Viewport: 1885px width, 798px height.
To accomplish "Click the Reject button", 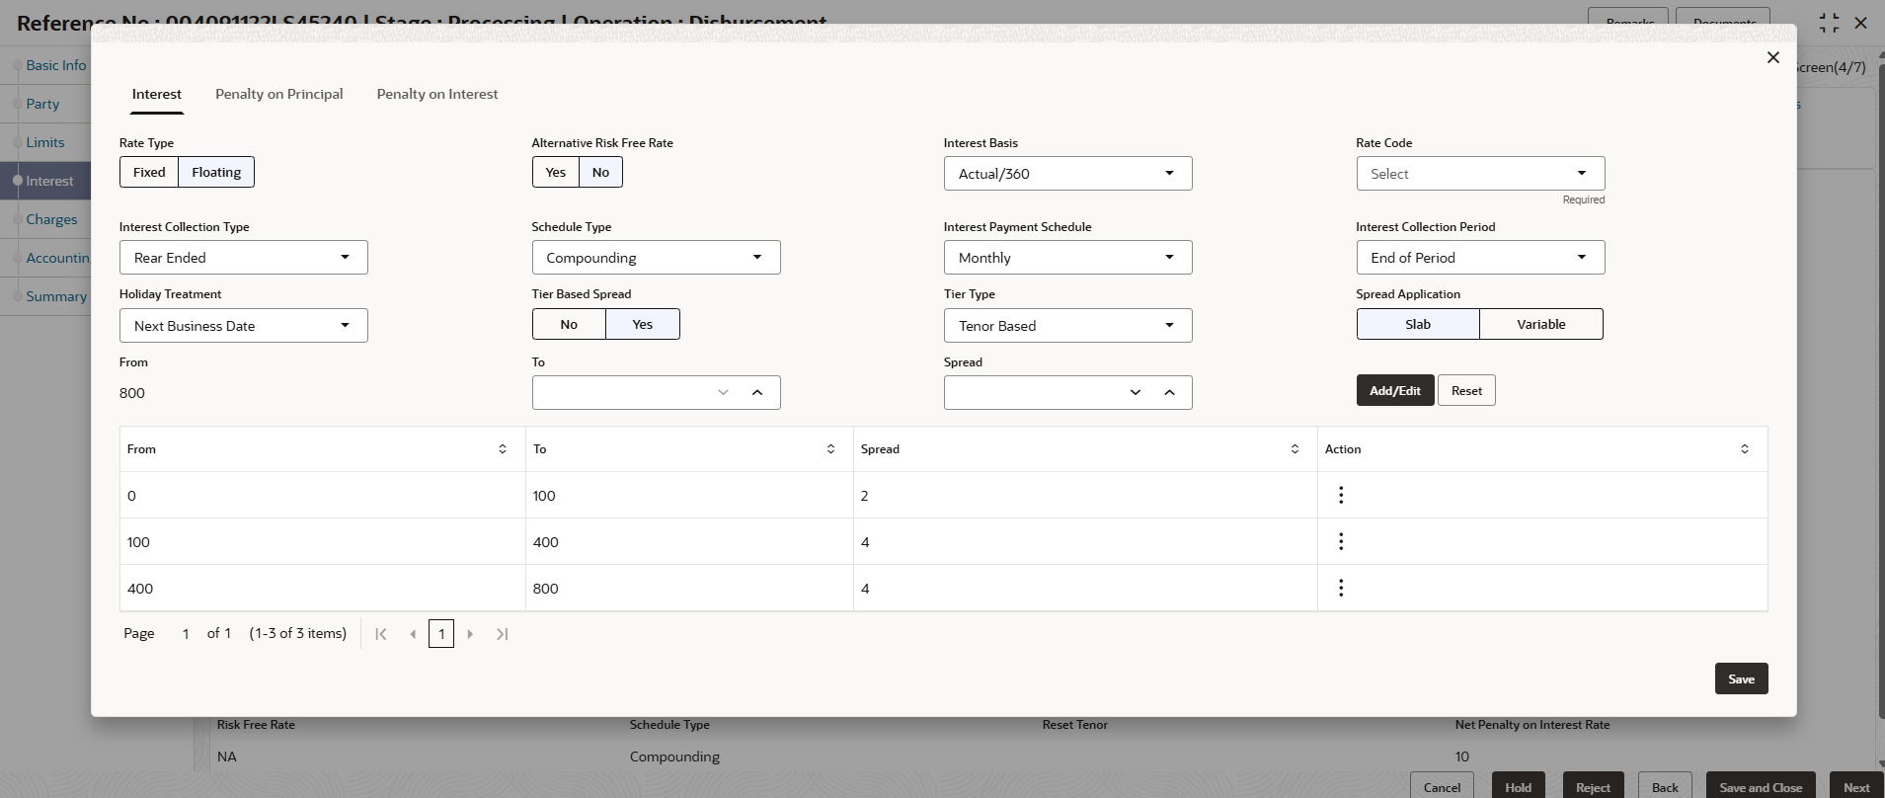I will (1593, 786).
